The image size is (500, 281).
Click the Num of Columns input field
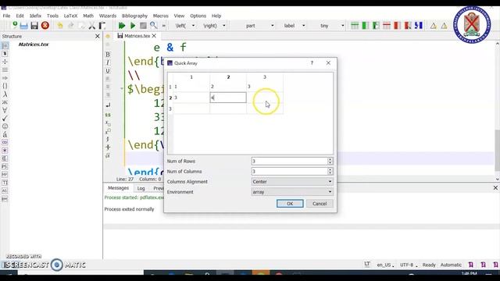(x=290, y=172)
